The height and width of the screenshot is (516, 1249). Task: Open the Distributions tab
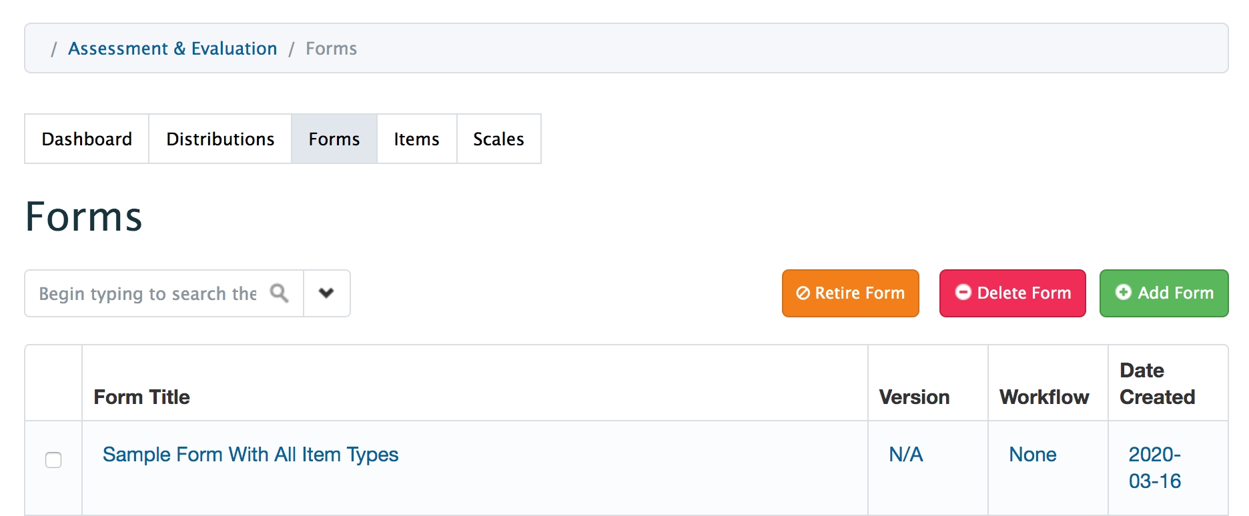[x=220, y=139]
